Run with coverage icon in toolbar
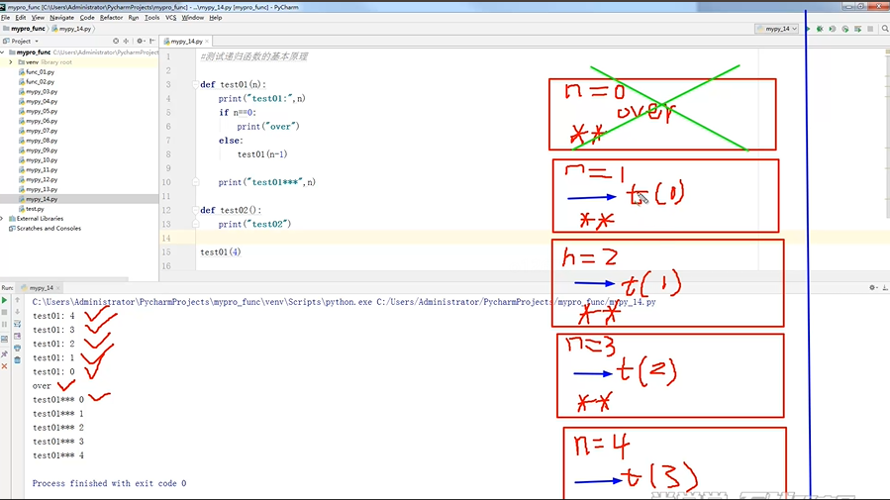890x500 pixels. pyautogui.click(x=833, y=29)
